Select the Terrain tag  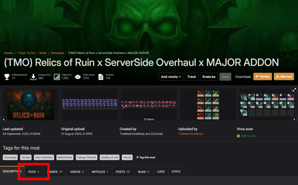coord(26,157)
